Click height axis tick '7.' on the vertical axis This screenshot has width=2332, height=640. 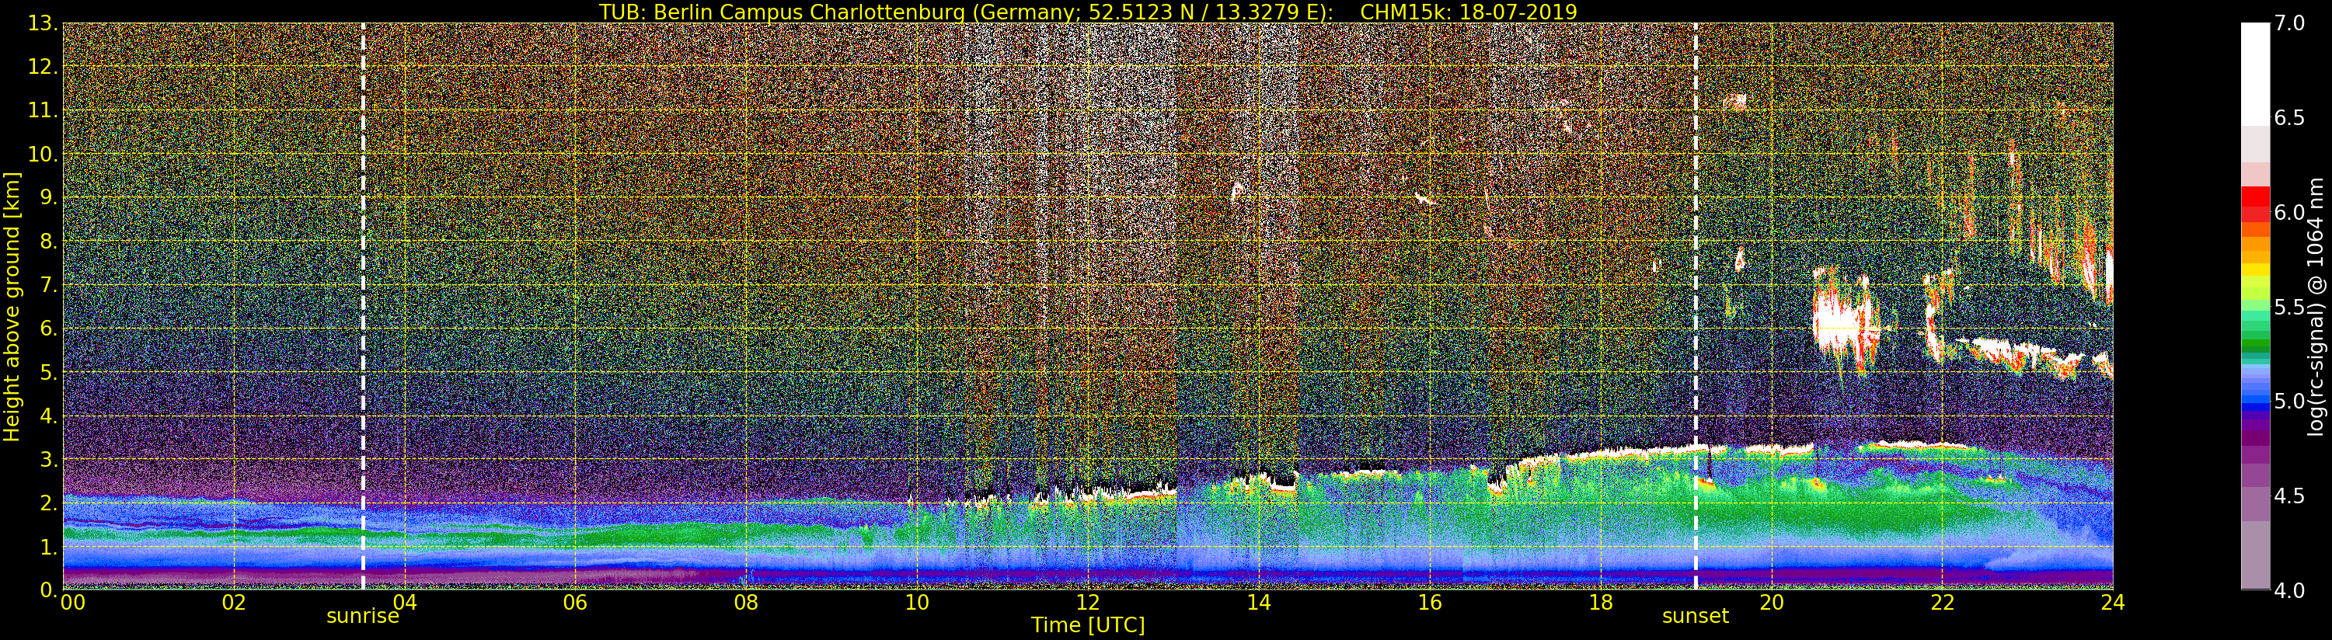click(48, 285)
